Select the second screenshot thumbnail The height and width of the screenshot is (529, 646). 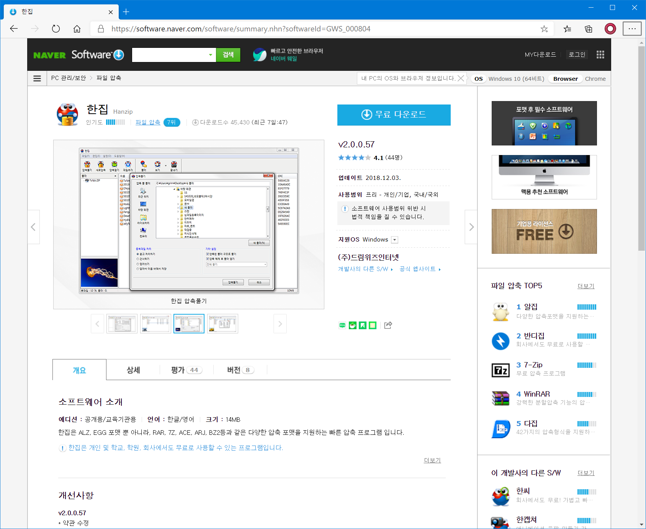point(155,324)
